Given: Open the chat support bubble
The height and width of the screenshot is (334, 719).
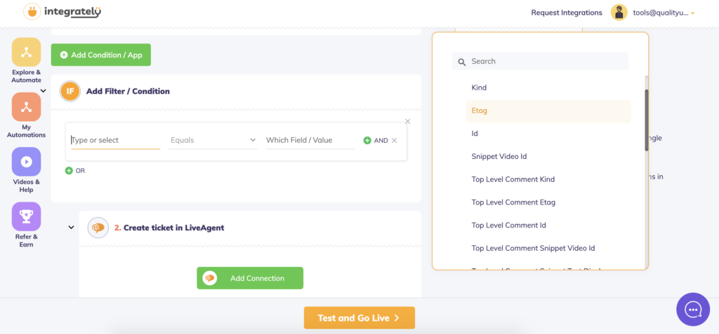Looking at the screenshot, I should coord(693,309).
